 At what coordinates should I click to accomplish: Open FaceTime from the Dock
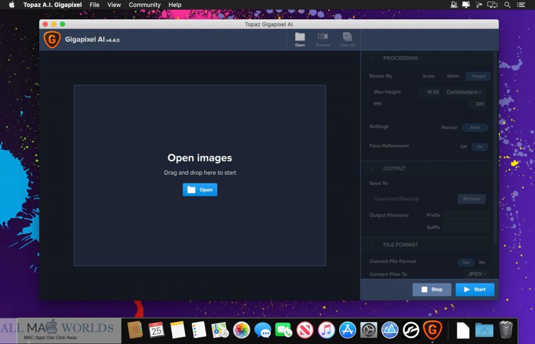coord(284,330)
